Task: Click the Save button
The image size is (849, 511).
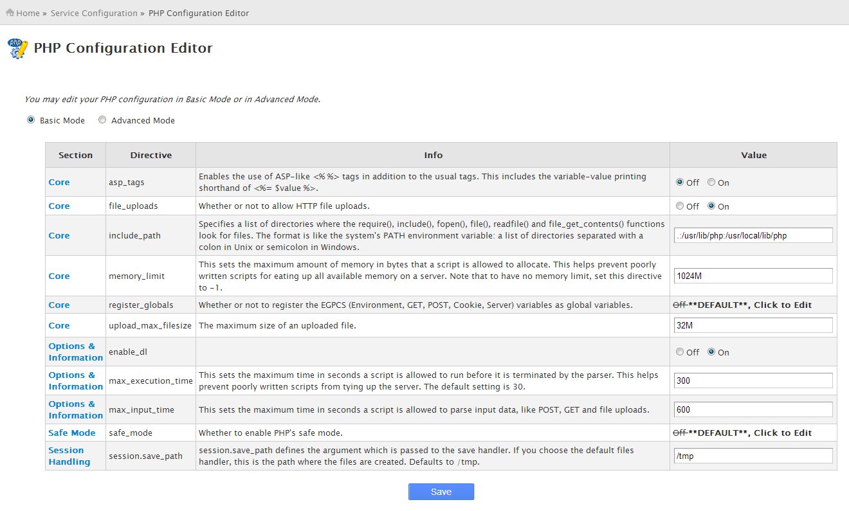Action: [x=441, y=492]
